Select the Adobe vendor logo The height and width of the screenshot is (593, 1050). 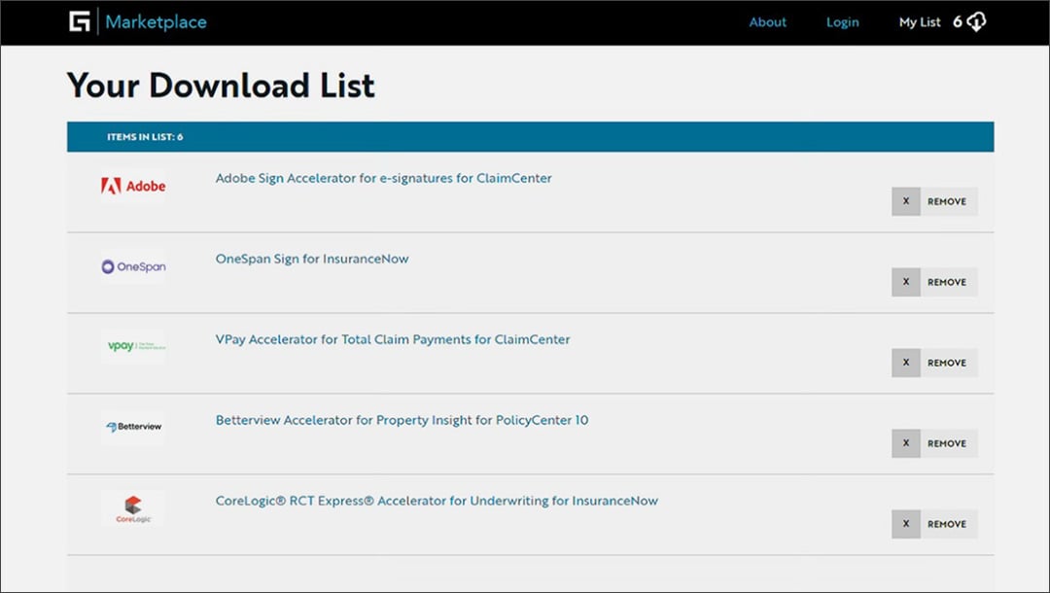tap(133, 185)
